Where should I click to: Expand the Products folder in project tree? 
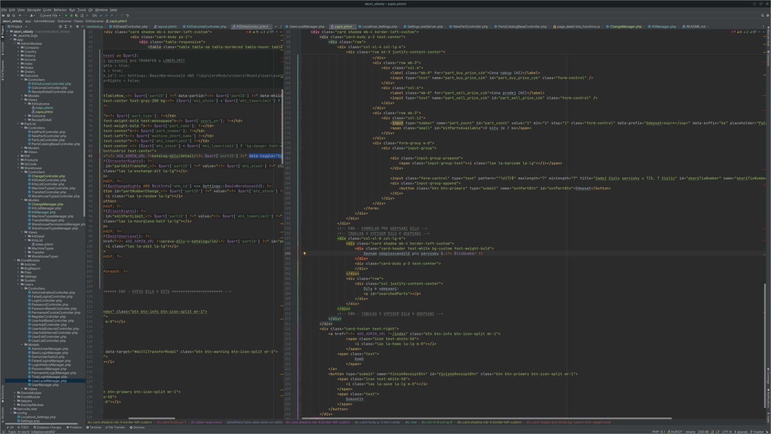pyautogui.click(x=18, y=160)
